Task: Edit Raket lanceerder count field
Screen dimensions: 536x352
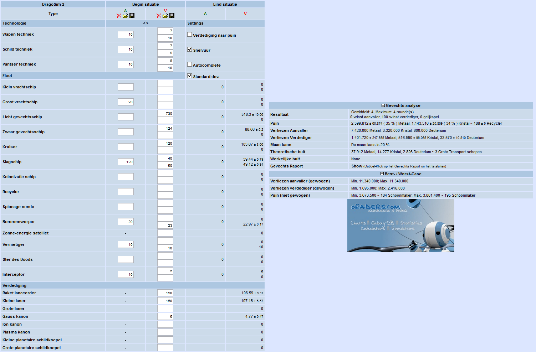Action: (165, 293)
